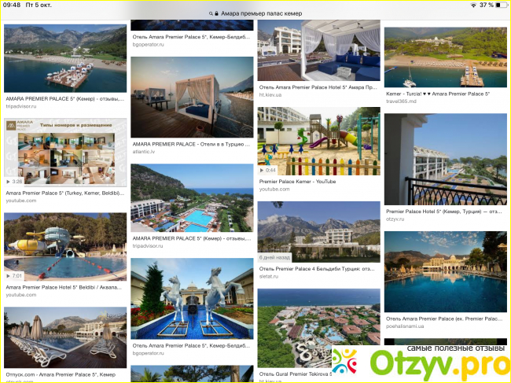The height and width of the screenshot is (383, 511).
Task: Open the horse statues fountain image
Action: [x=192, y=299]
